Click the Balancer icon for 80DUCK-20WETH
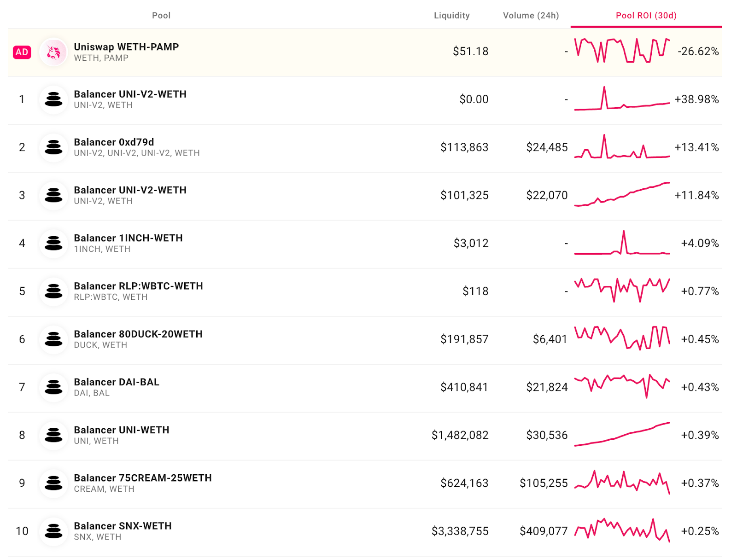737x559 pixels. pyautogui.click(x=53, y=339)
